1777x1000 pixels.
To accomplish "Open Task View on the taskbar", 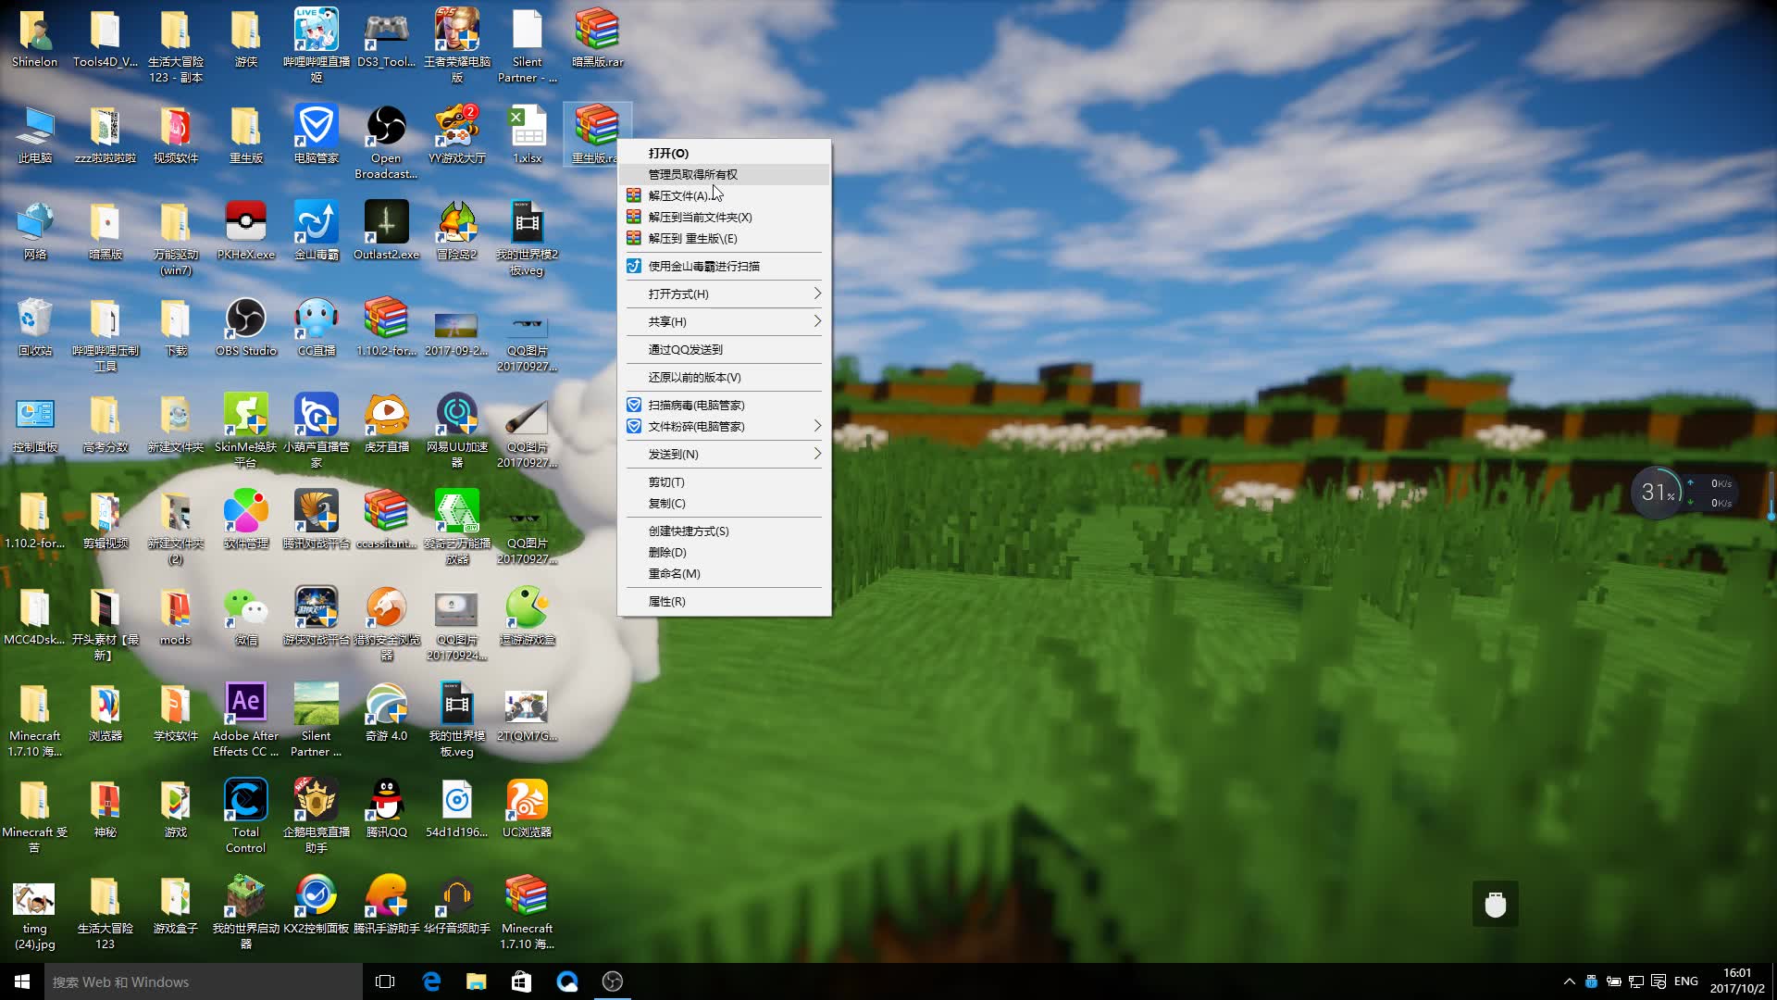I will coord(385,981).
